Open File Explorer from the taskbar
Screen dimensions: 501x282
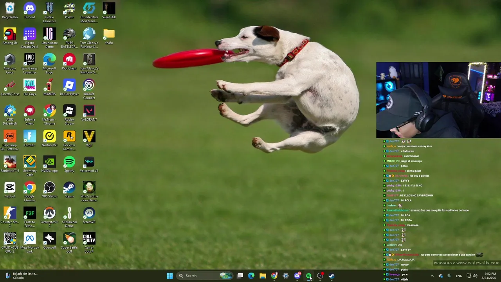pyautogui.click(x=263, y=276)
